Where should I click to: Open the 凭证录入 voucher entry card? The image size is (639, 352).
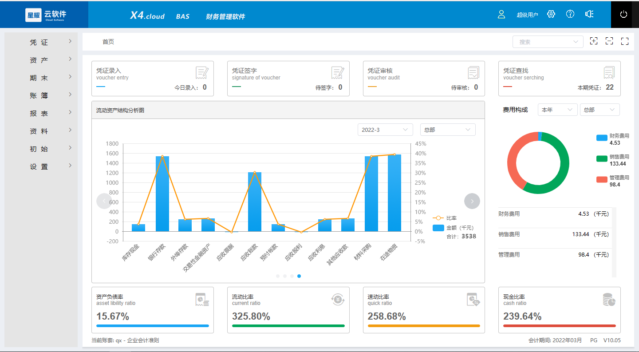click(x=153, y=79)
